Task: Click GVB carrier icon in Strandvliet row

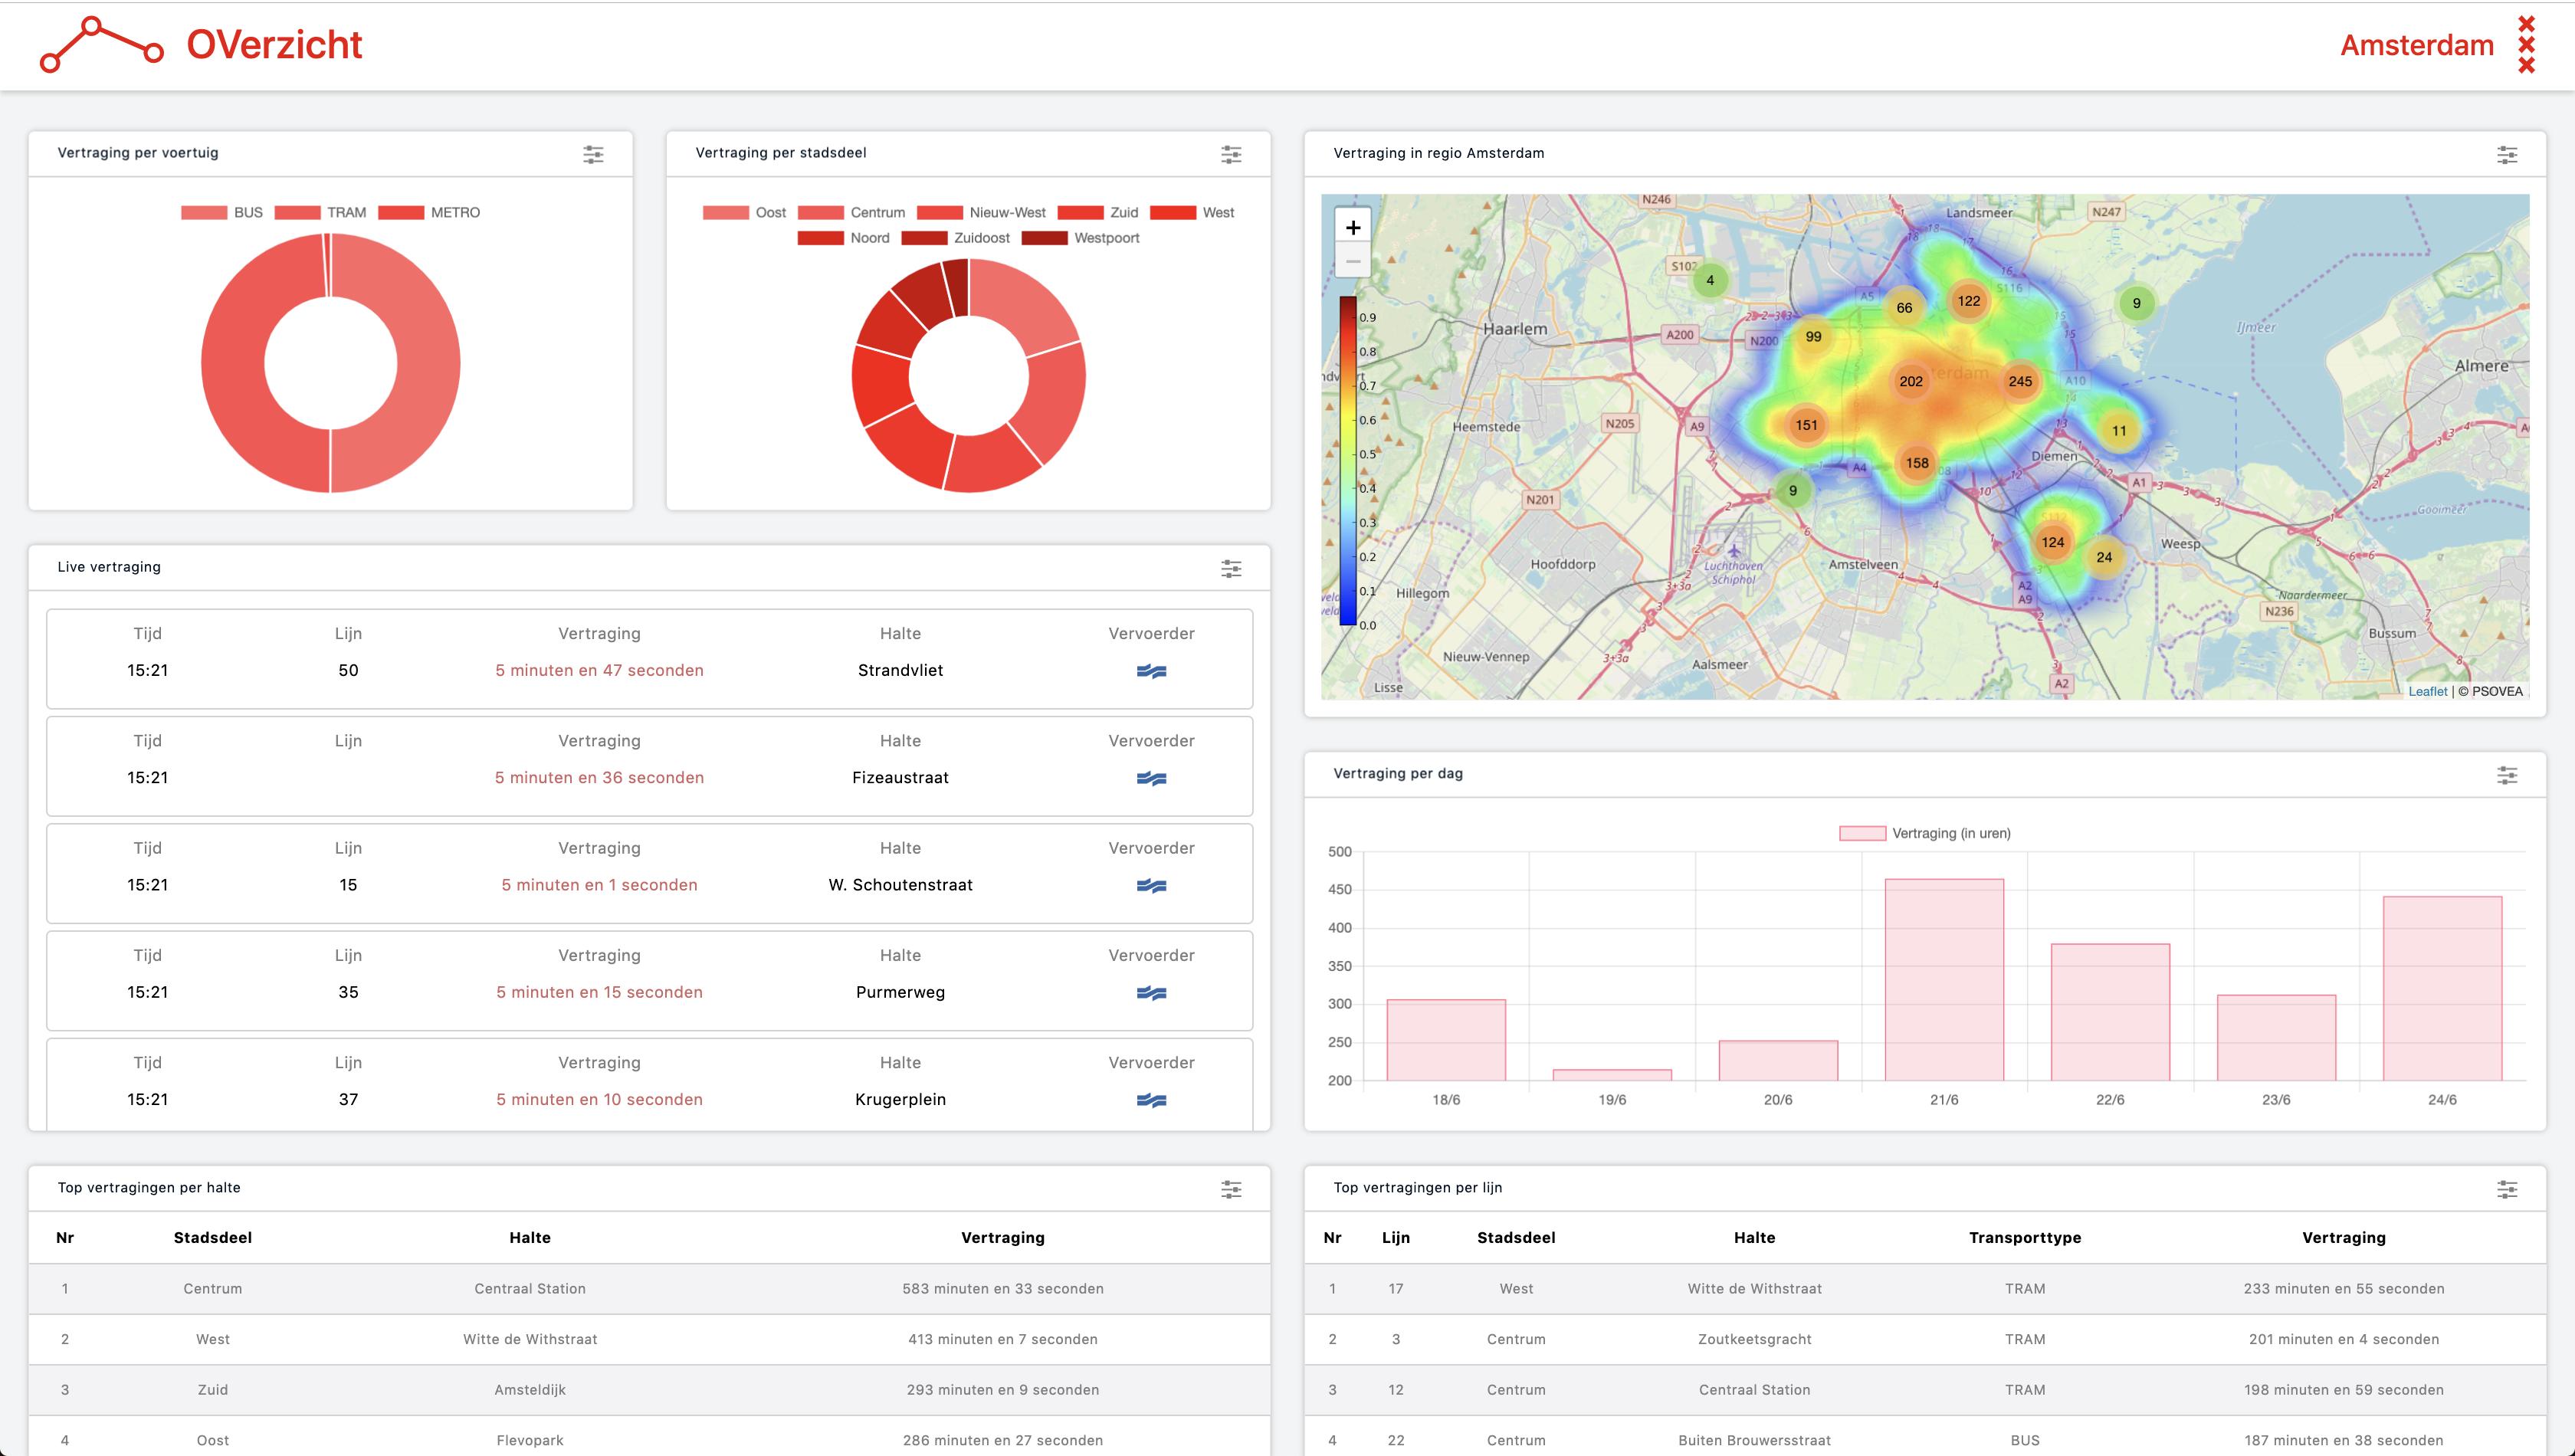Action: click(1151, 671)
